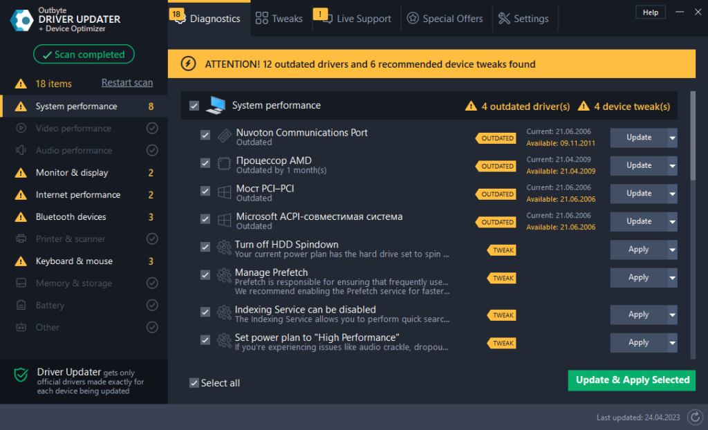Click the gear icon for Indexing Service
Viewport: 708px width, 430px height.
[224, 312]
